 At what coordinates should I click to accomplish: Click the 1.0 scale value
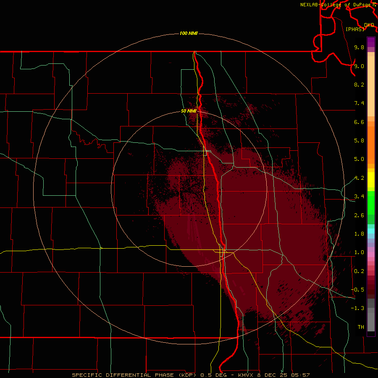click(x=359, y=252)
